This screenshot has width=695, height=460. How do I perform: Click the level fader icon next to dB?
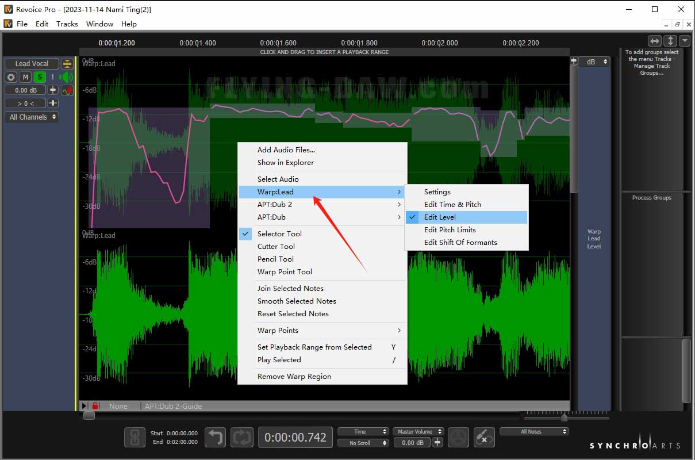coord(574,62)
